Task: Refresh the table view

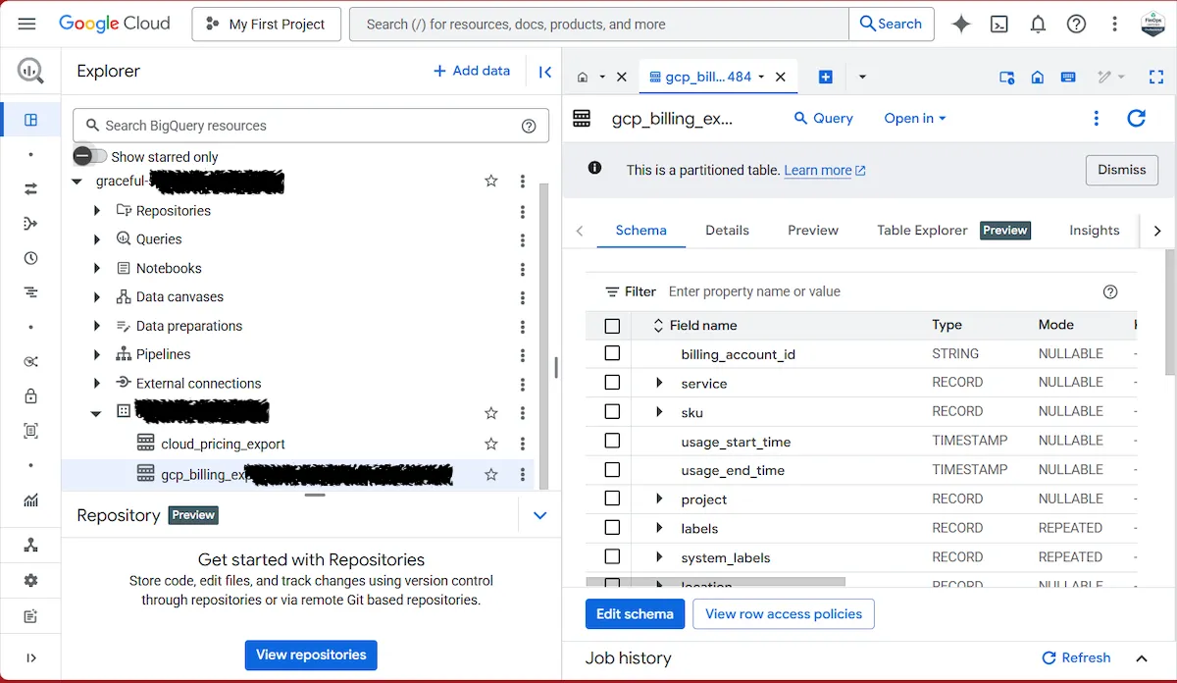Action: pos(1136,118)
